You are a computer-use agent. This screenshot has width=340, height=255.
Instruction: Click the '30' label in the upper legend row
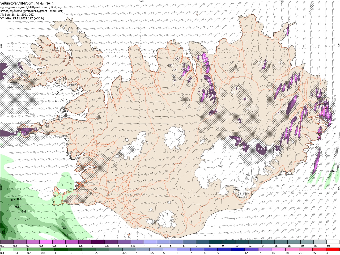[328, 246]
